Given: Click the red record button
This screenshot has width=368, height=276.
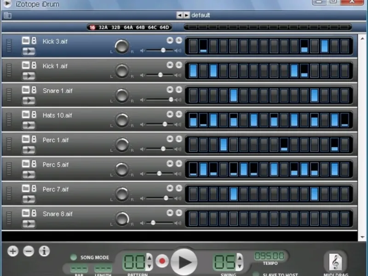Looking at the screenshot, I should 162,261.
